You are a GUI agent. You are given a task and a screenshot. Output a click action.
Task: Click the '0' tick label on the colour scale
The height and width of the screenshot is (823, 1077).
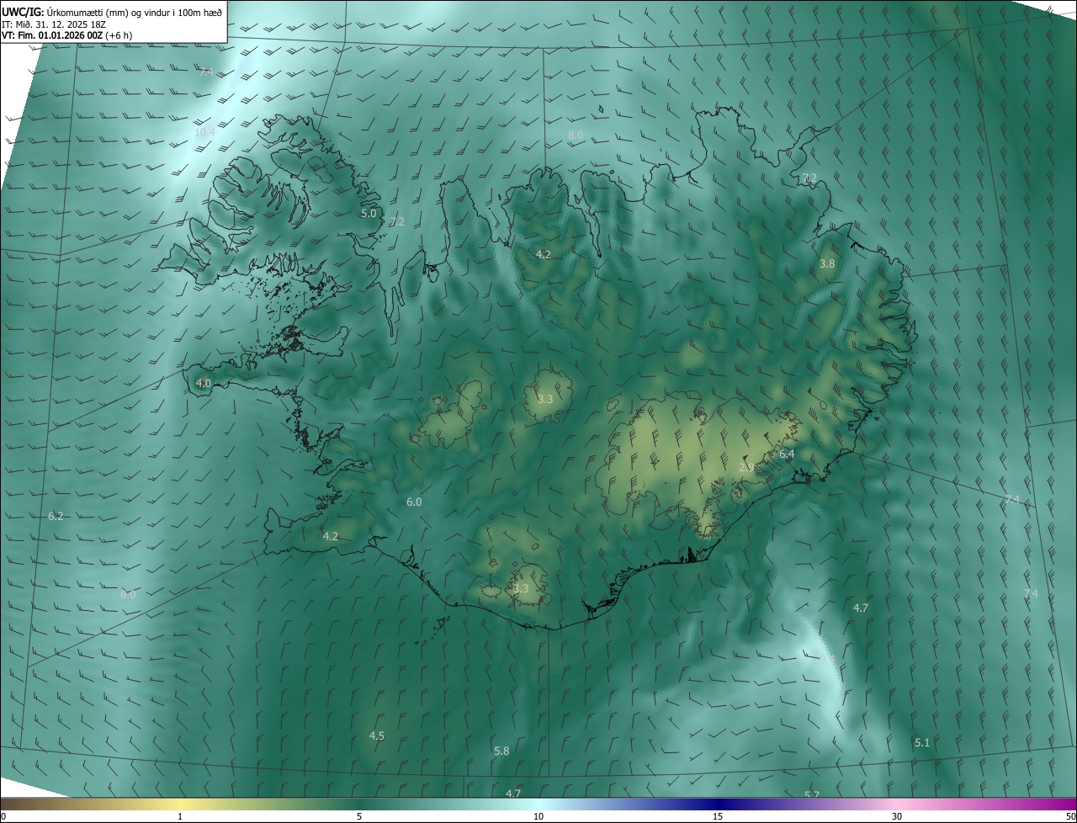(3, 816)
